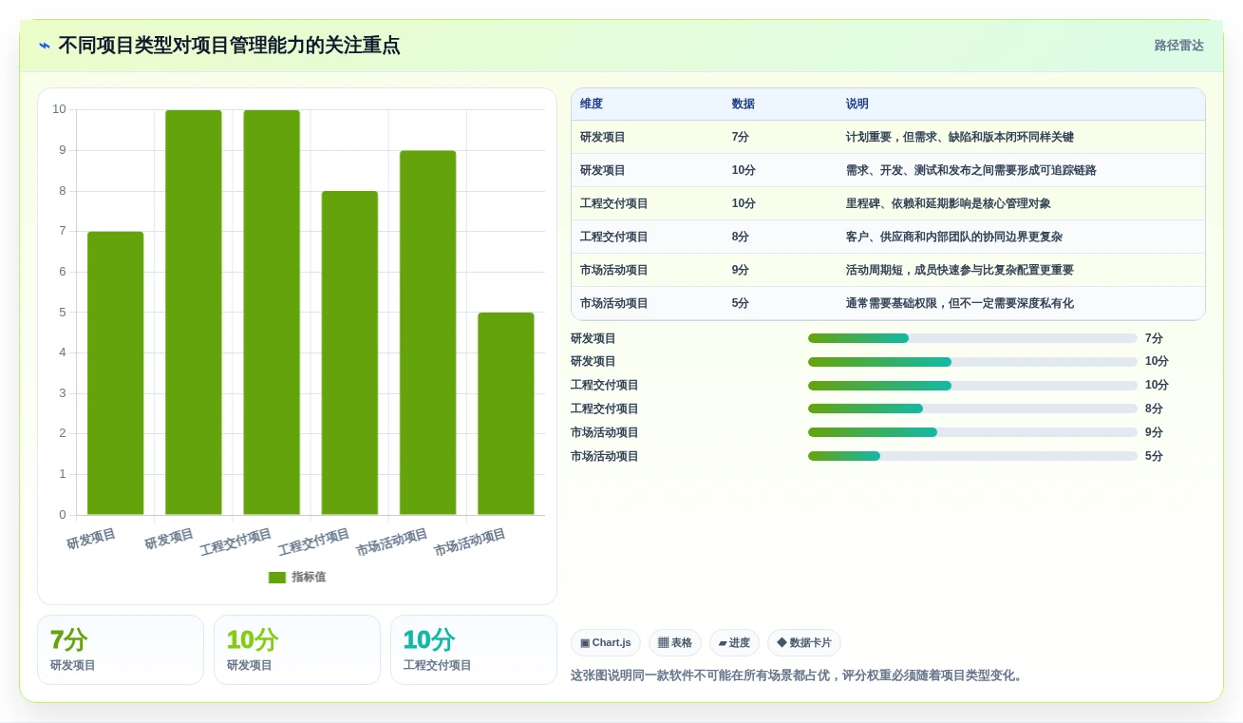Click the 研发项目 10分 progress bar
Viewport: 1243px width, 723px height.
[x=972, y=362]
